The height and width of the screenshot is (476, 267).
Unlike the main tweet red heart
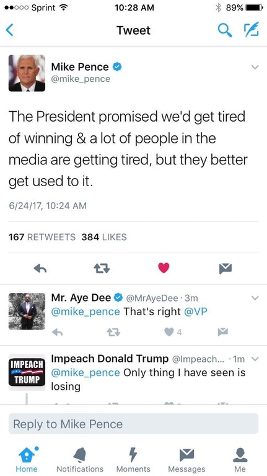(x=164, y=268)
